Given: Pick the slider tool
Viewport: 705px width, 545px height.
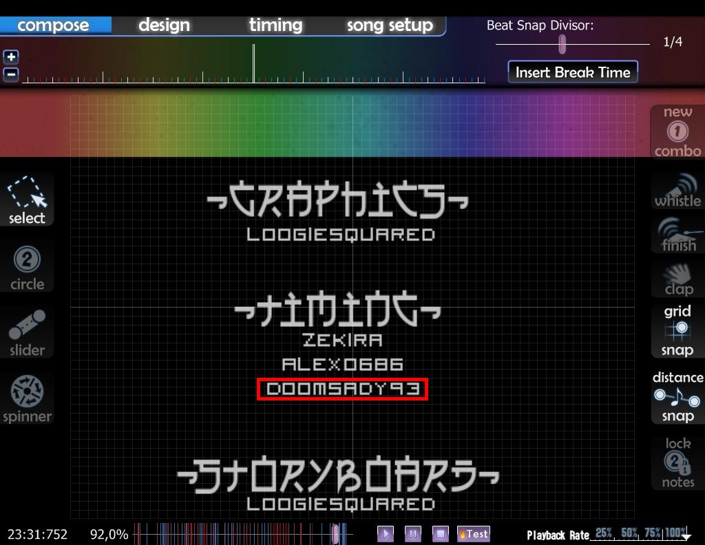Looking at the screenshot, I should [x=27, y=332].
